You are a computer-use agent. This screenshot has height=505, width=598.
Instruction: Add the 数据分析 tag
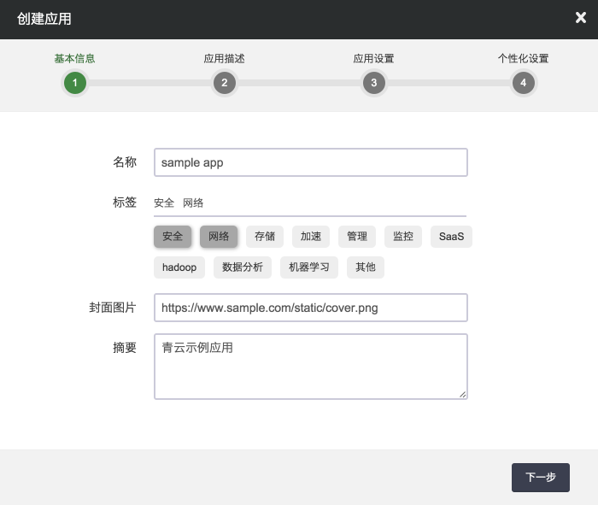click(x=243, y=267)
